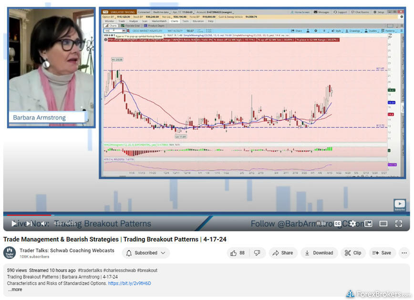Save the video to a playlist
Image resolution: width=414 pixels, height=300 pixels.
[x=382, y=253]
